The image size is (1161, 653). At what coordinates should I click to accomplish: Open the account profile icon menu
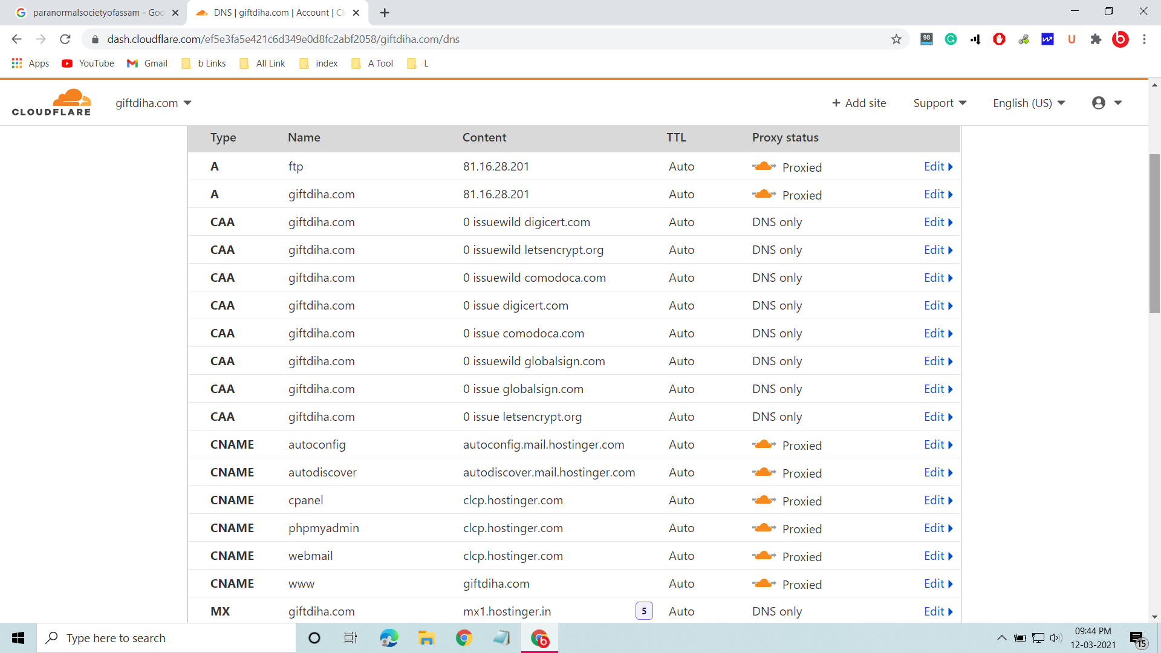1107,103
